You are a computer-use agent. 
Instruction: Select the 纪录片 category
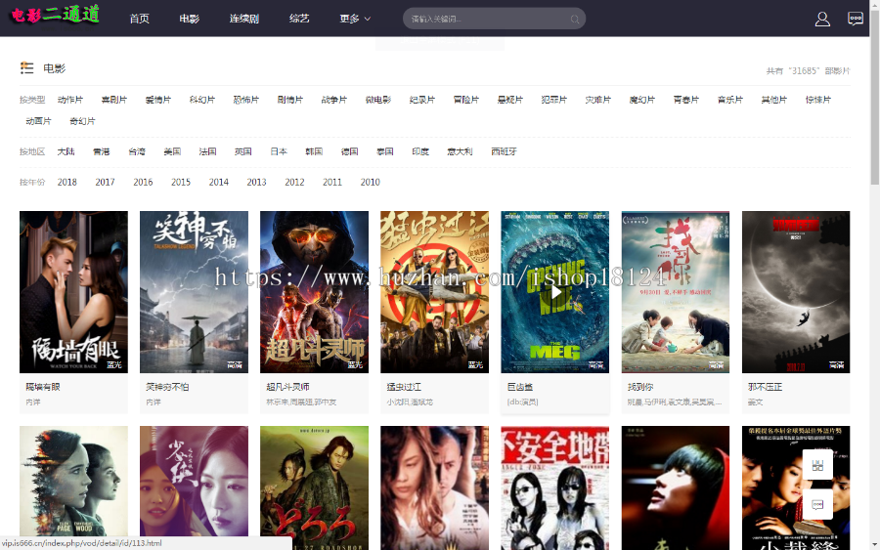422,100
